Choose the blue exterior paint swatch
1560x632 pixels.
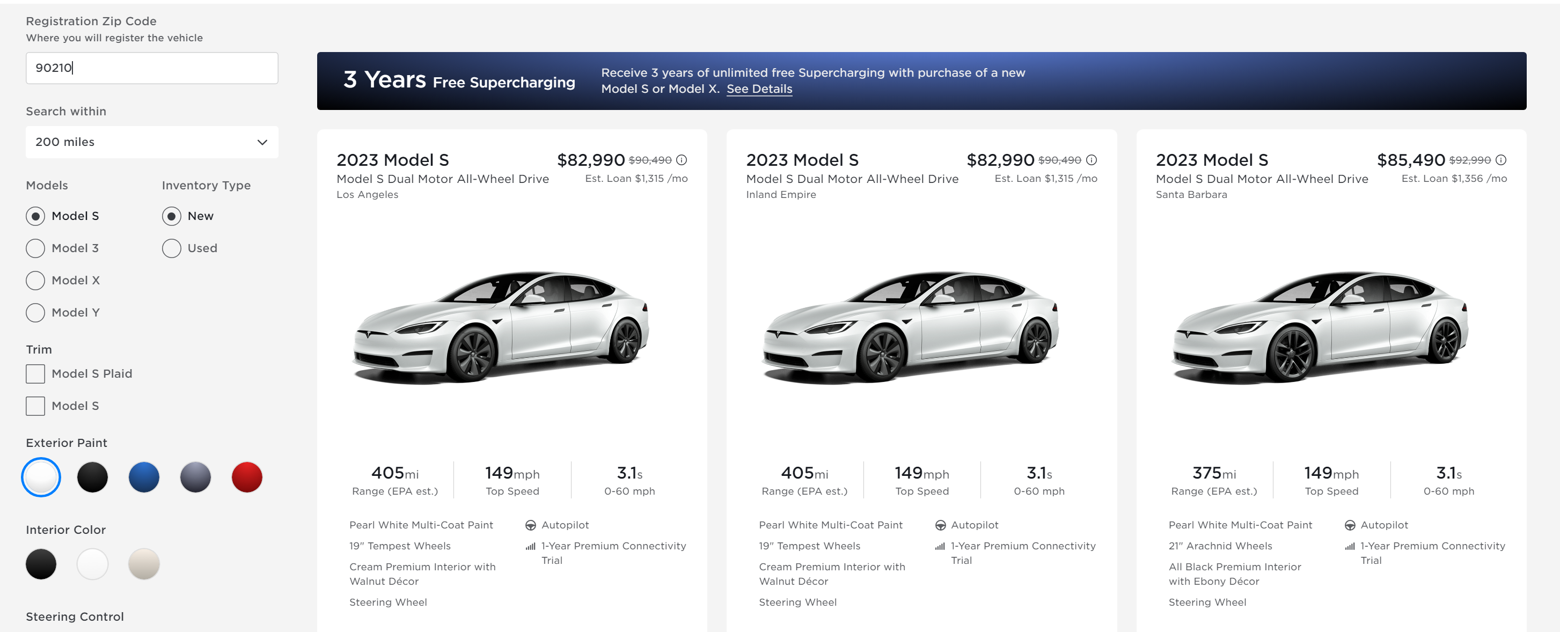click(x=144, y=477)
